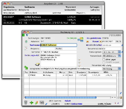Image resolution: width=126 pixels, height=109 pixels.
Task: Click the Mandt.lieferschNr field
Action: point(112,45)
